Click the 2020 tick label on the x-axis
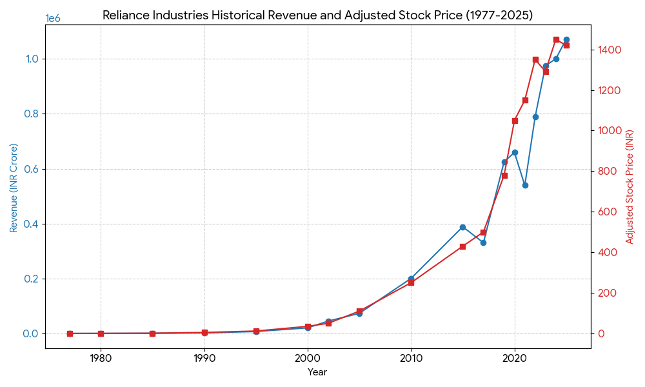The height and width of the screenshot is (387, 645). pyautogui.click(x=515, y=357)
